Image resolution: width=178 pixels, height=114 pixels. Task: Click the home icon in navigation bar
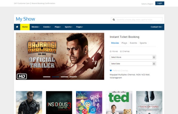tap(17, 27)
